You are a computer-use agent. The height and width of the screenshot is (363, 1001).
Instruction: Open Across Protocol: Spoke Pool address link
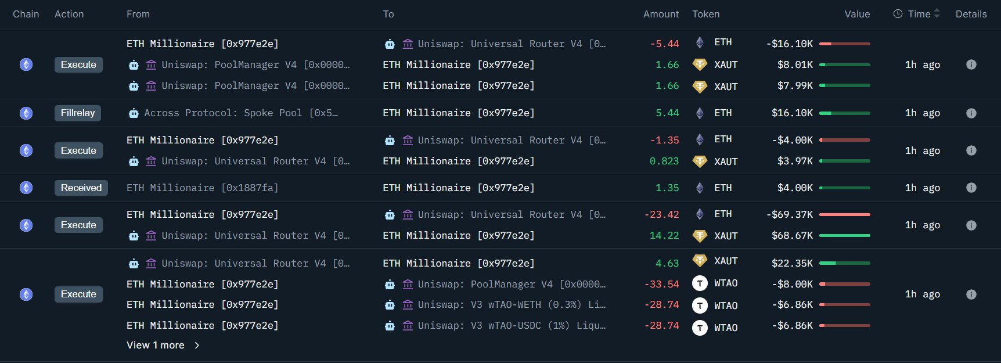point(240,113)
